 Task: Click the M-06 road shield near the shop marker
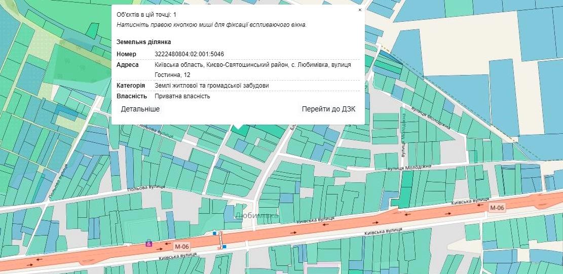181,247
